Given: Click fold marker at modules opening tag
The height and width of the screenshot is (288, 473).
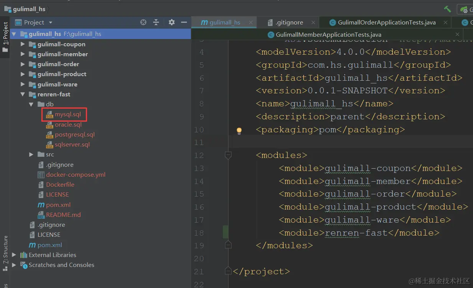Looking at the screenshot, I should click(x=228, y=155).
